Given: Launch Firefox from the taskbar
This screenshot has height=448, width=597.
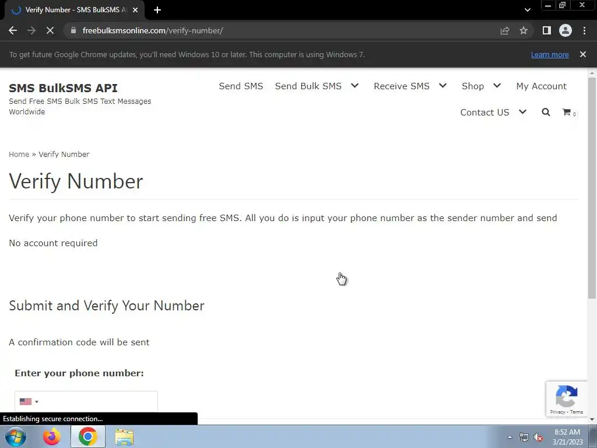Looking at the screenshot, I should 52,436.
